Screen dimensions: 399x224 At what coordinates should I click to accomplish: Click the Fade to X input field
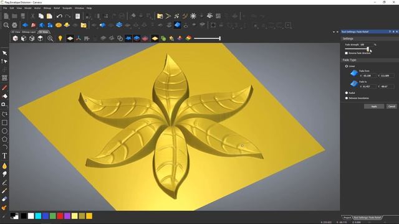click(x=370, y=86)
